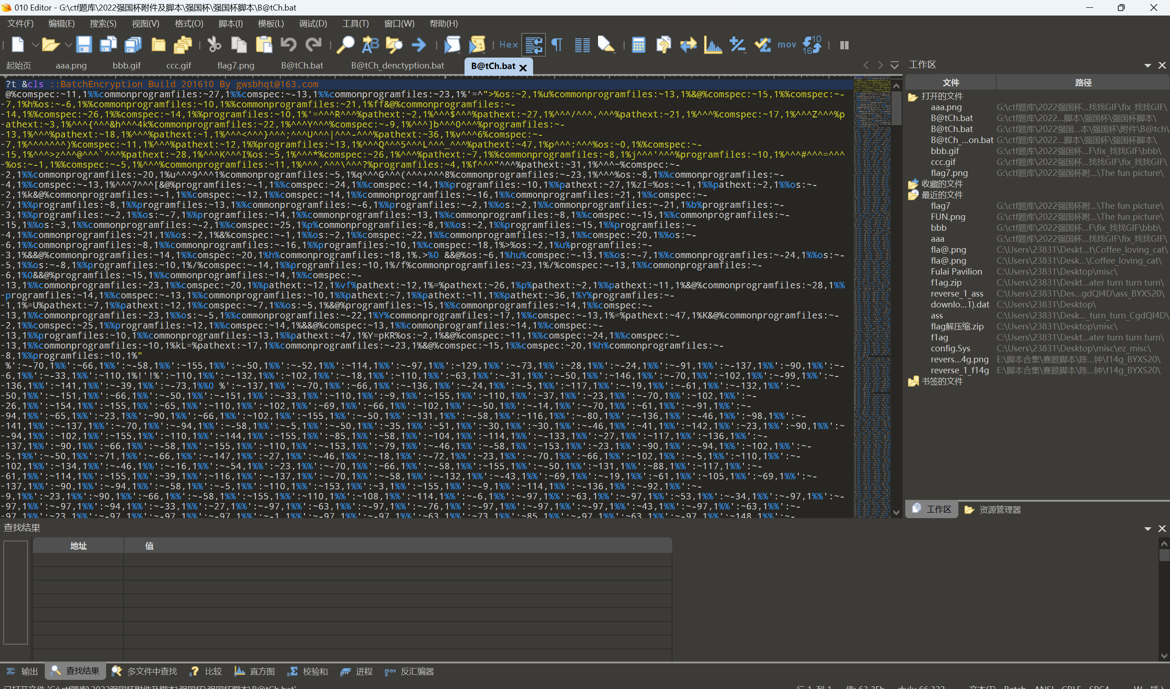Open the Histogram toolbar icon
The image size is (1170, 689).
pyautogui.click(x=713, y=45)
